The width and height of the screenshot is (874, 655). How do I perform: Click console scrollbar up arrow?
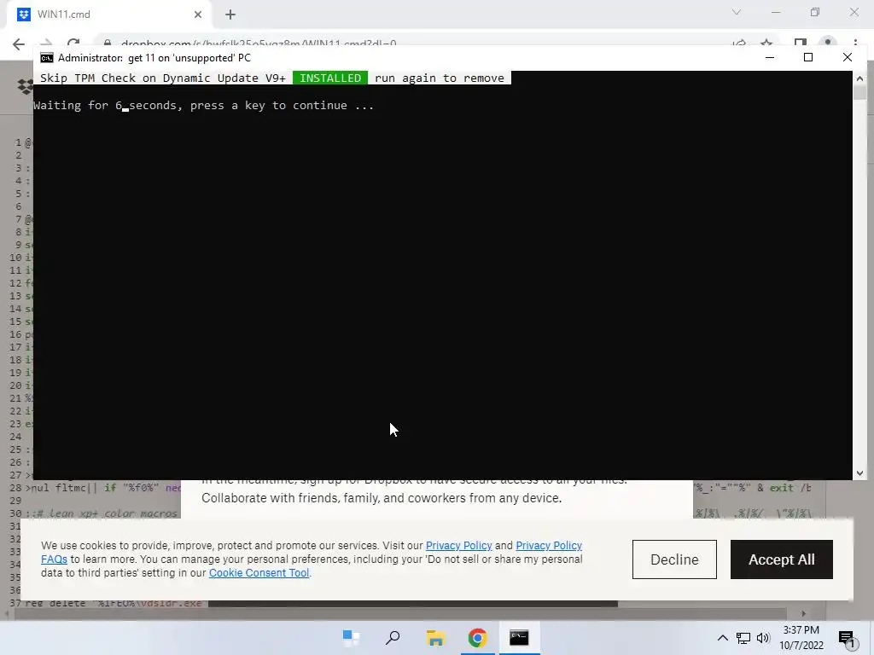coord(859,78)
